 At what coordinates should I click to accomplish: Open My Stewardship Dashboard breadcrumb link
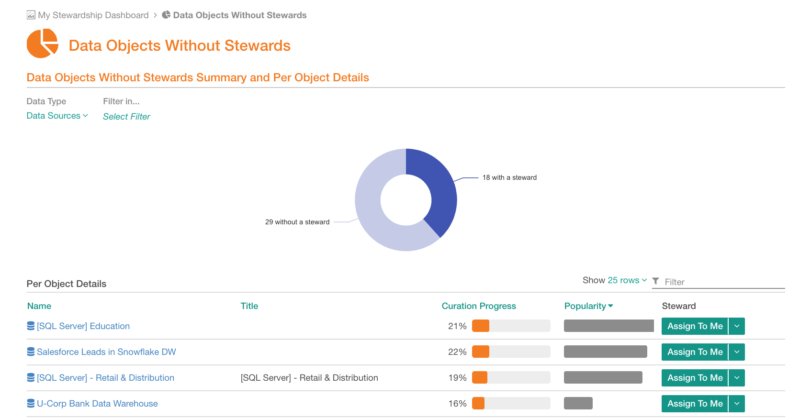tap(93, 15)
